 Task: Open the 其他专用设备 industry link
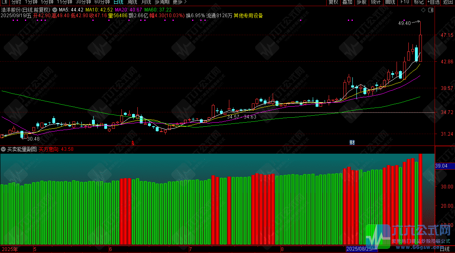(249, 16)
